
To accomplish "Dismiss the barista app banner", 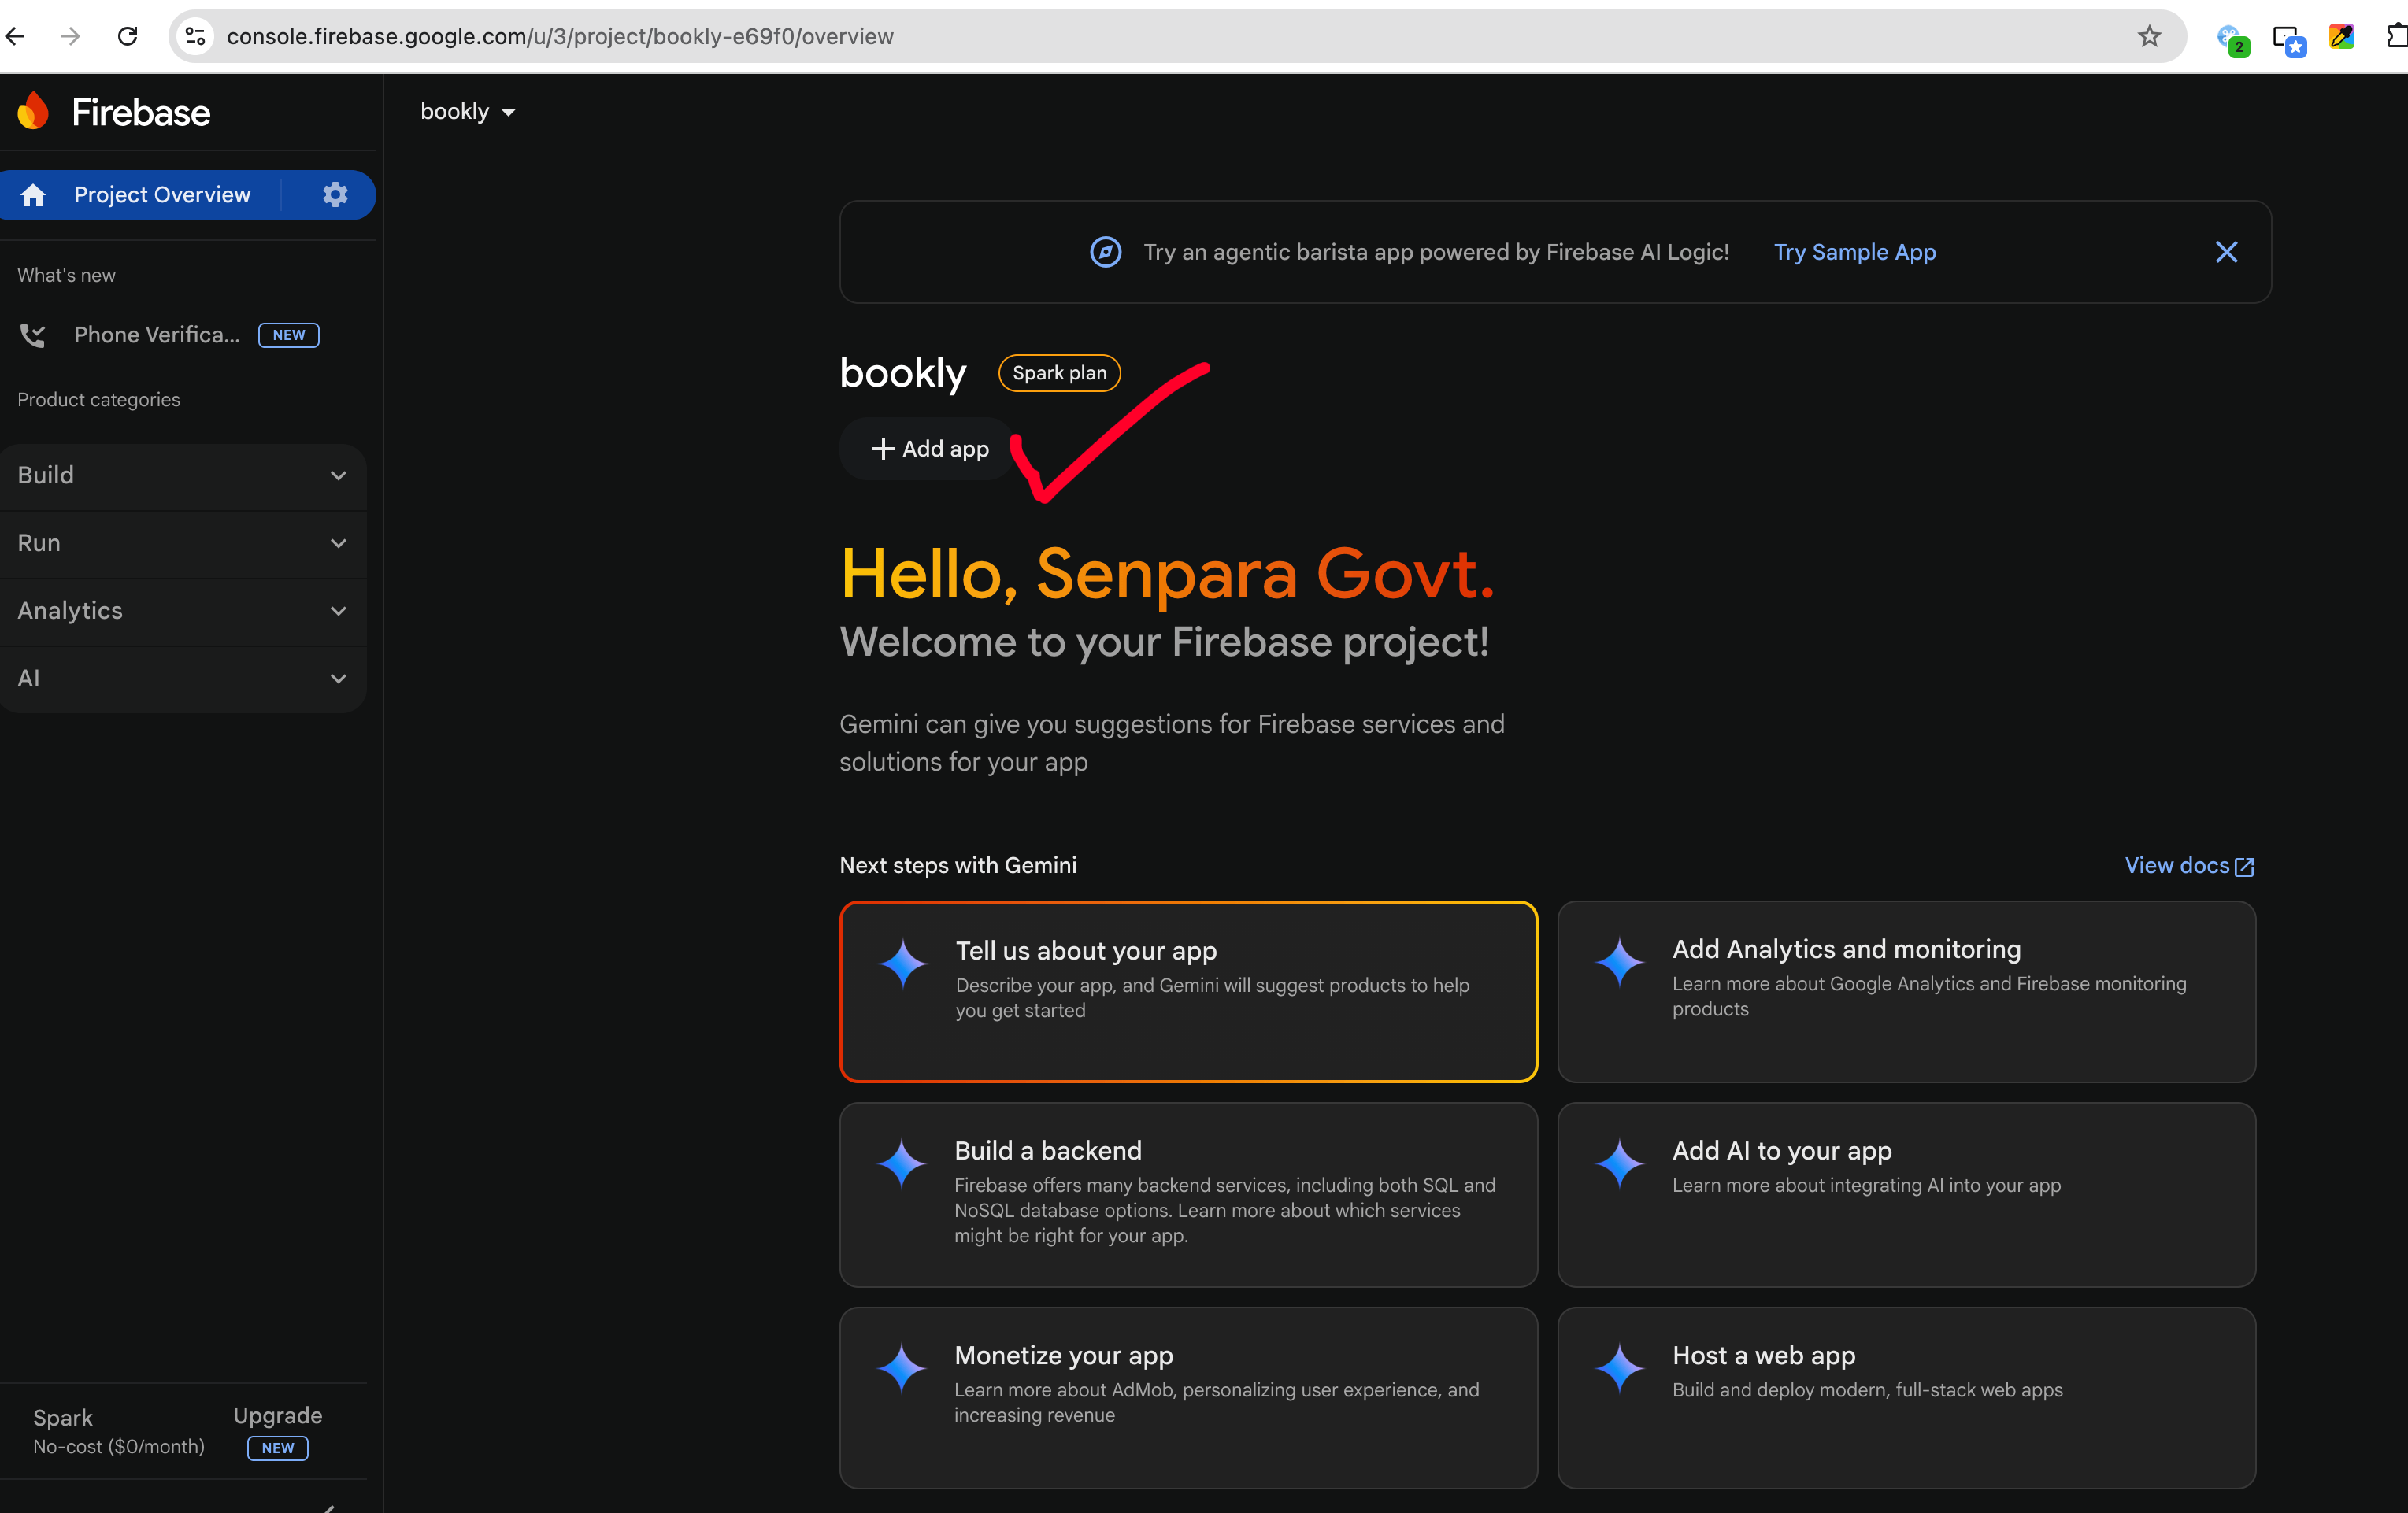I will pyautogui.click(x=2226, y=252).
